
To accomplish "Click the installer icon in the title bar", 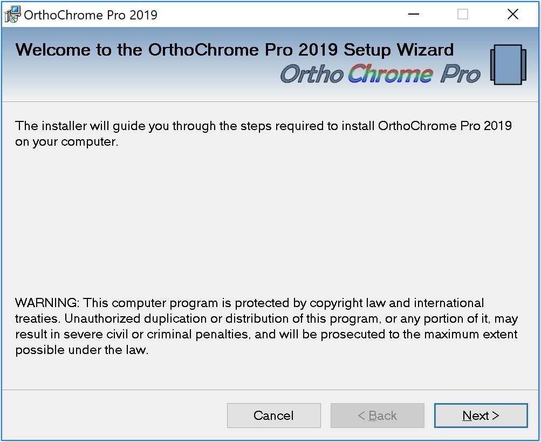I will point(12,14).
